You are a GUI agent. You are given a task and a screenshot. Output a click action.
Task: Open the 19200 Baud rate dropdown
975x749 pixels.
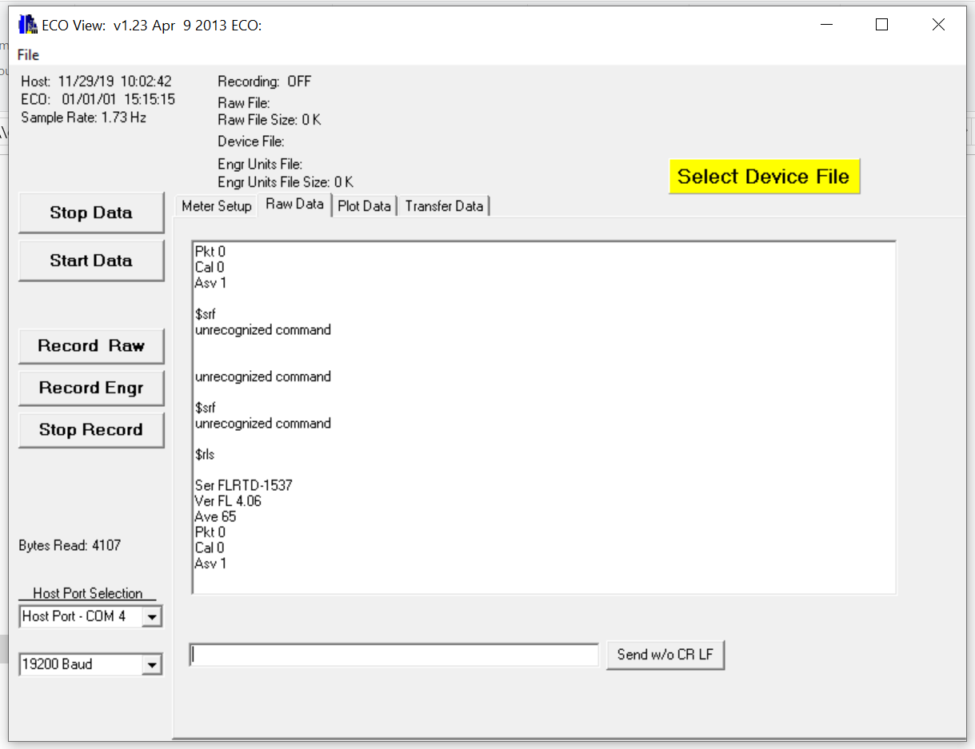[x=152, y=665]
